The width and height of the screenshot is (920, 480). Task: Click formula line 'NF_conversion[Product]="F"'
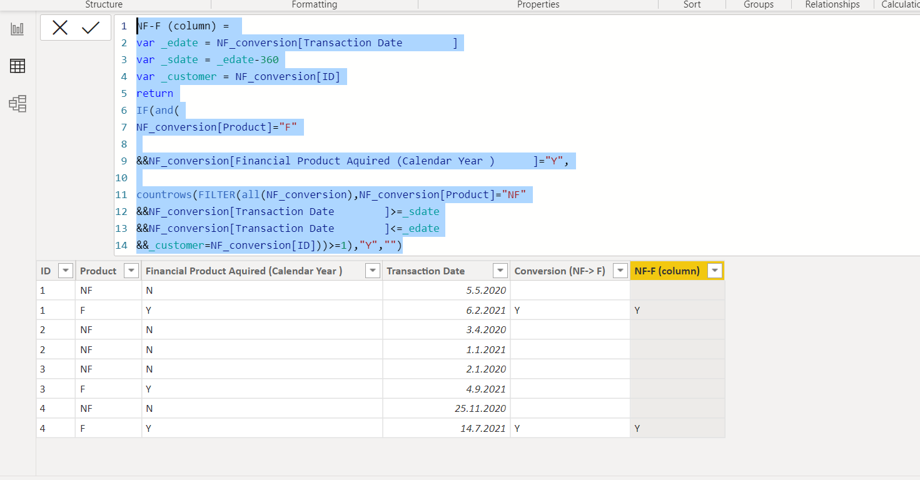pos(216,127)
